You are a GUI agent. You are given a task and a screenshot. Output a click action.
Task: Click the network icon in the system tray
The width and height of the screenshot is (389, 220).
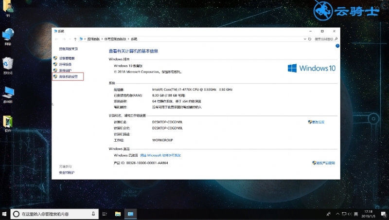tap(344, 214)
